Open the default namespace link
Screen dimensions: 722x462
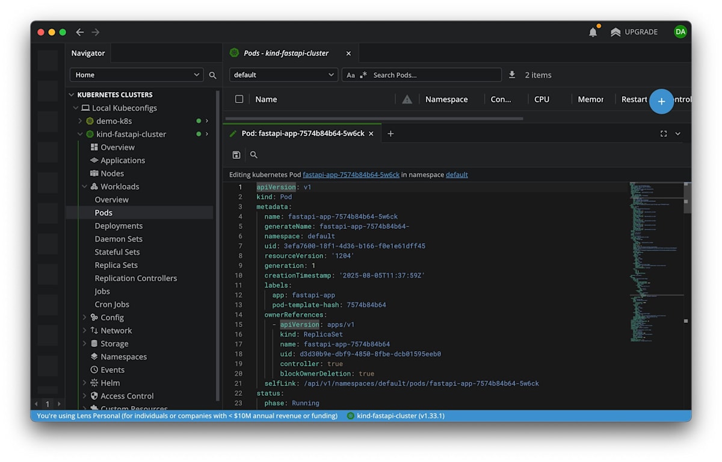click(457, 175)
